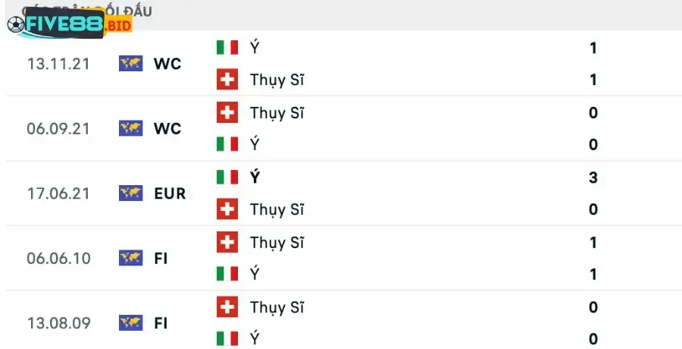Click Italy's score of 3
The height and width of the screenshot is (349, 682).
pyautogui.click(x=593, y=178)
